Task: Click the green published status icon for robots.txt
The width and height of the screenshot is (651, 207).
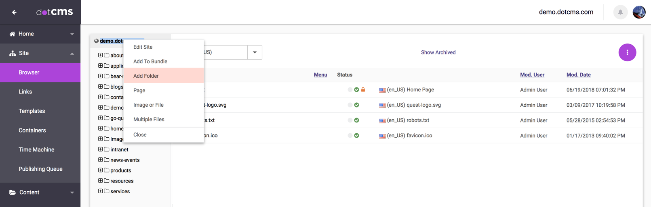Action: [356, 120]
